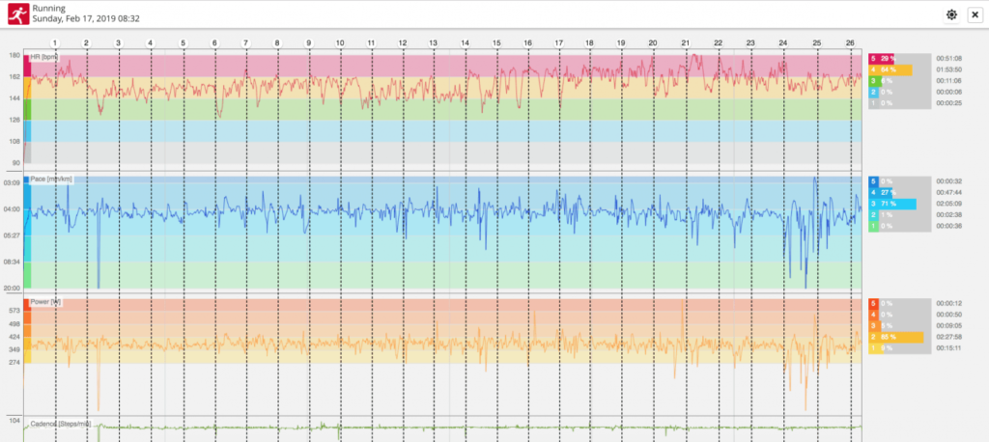Screen dimensions: 989x442
Task: Close the Running activity panel
Action: (x=974, y=14)
